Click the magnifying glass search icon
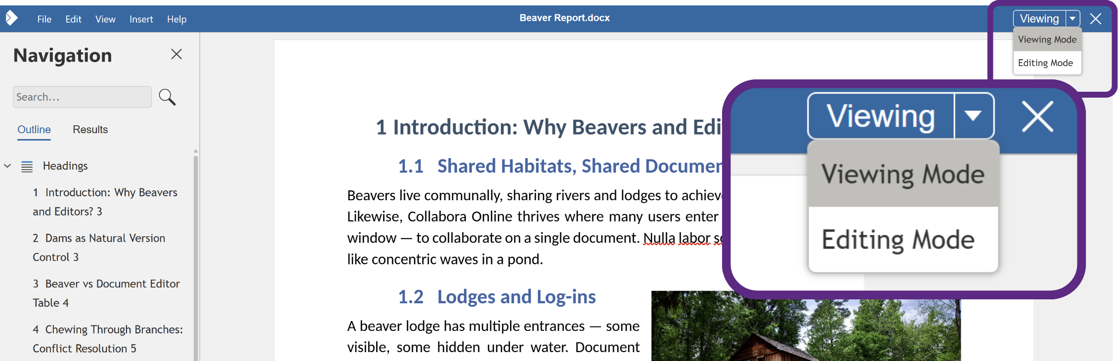The height and width of the screenshot is (361, 1118). click(x=167, y=97)
